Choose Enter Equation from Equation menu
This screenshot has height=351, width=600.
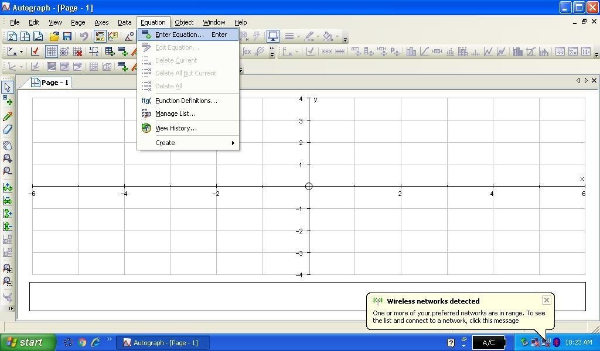point(188,35)
